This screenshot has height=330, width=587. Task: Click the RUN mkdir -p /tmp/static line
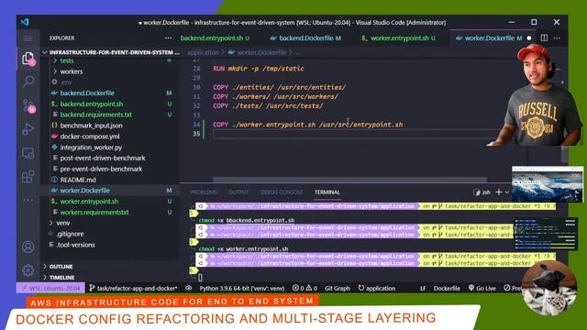[259, 69]
